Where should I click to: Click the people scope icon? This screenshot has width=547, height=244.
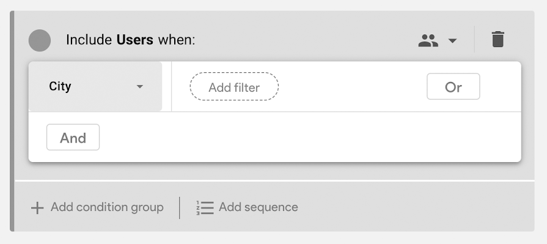pyautogui.click(x=428, y=40)
